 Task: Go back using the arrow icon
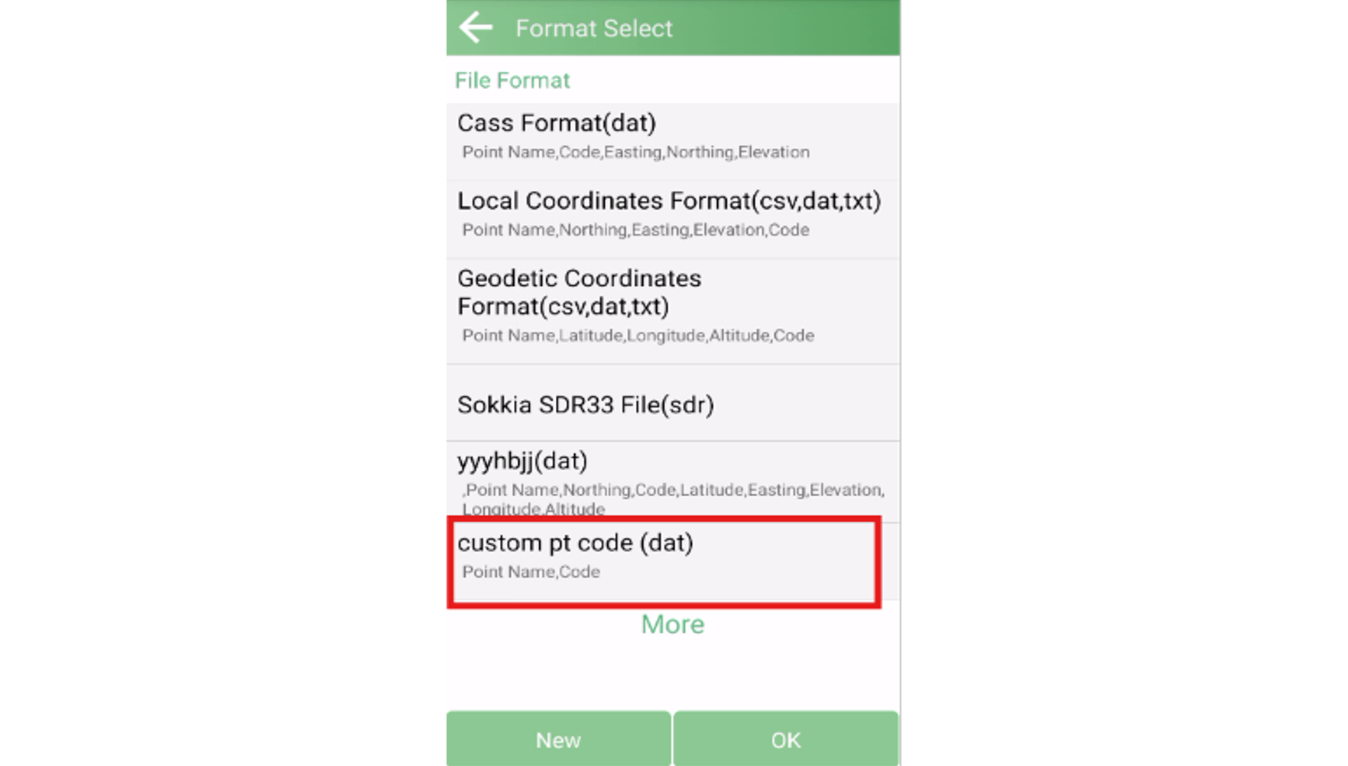pos(476,28)
